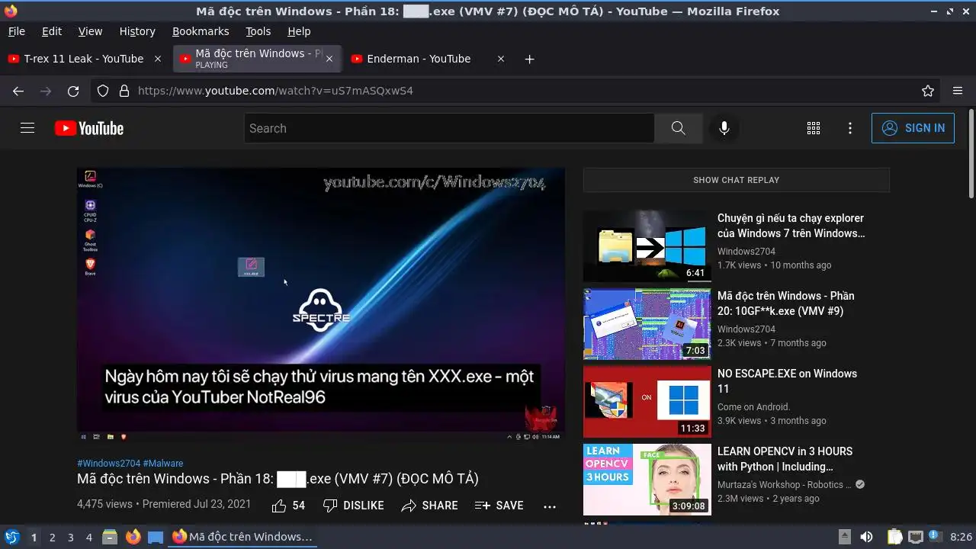
Task: Click the DISLIKE button
Action: 353,506
